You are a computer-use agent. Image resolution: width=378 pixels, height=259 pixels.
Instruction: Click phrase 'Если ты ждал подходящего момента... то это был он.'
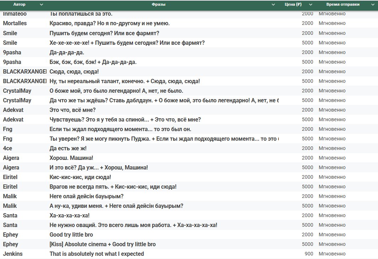click(x=120, y=129)
